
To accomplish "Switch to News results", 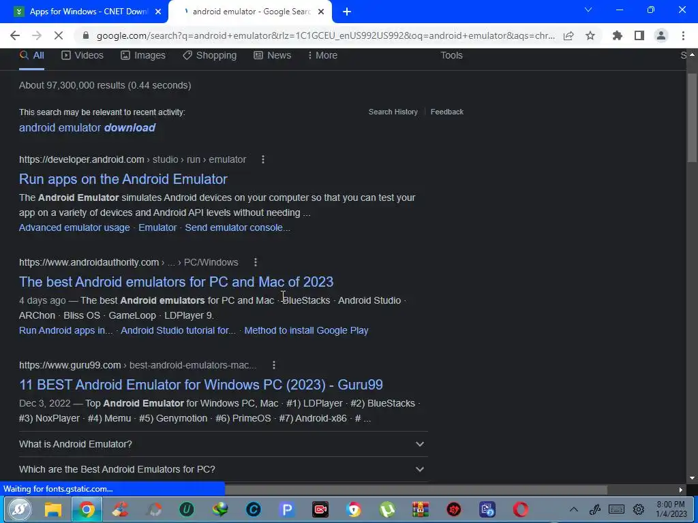I will [272, 55].
